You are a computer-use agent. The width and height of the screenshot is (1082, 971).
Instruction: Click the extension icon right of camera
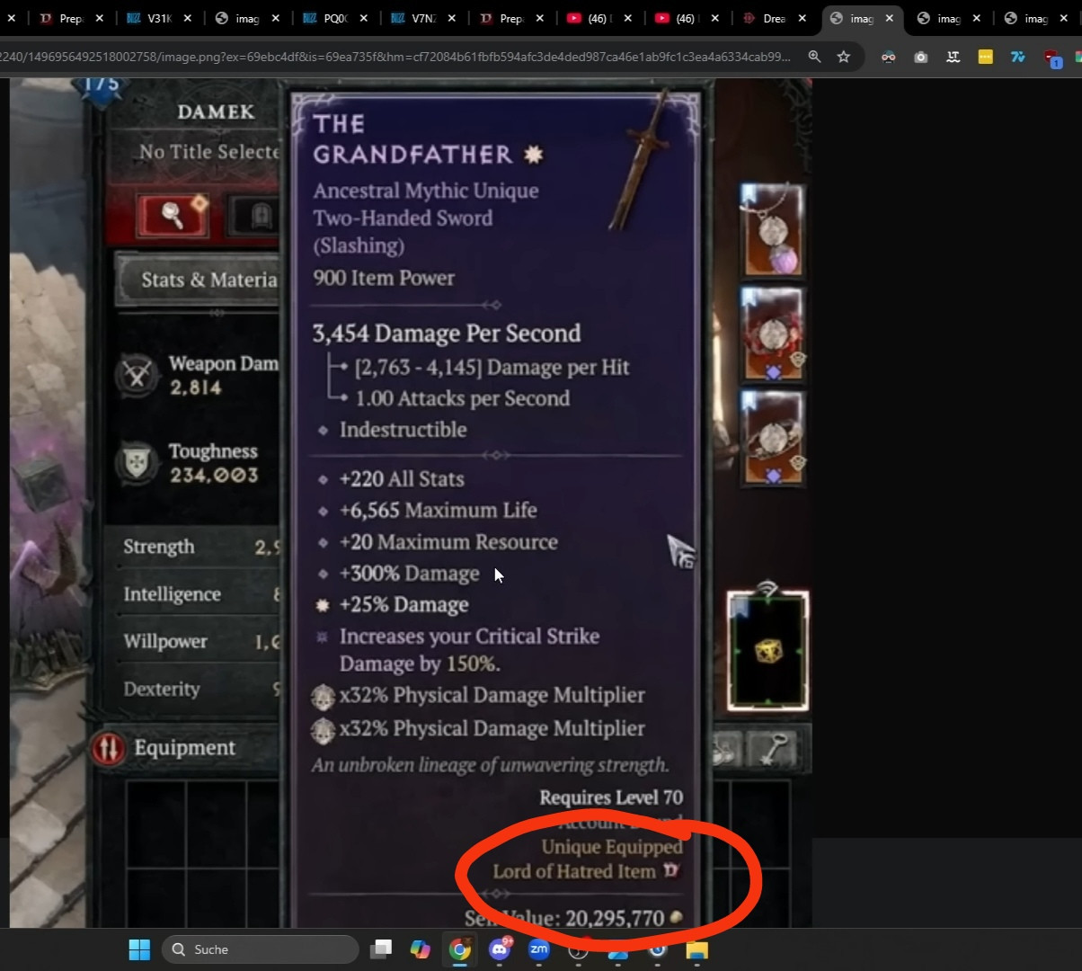click(x=953, y=57)
